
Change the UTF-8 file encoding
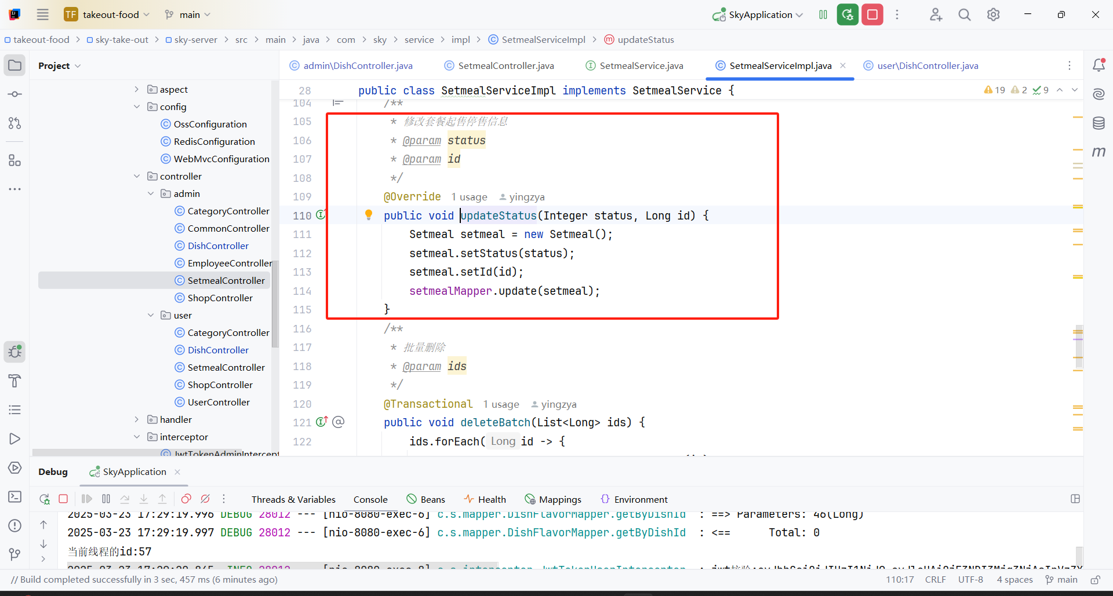[x=970, y=579]
